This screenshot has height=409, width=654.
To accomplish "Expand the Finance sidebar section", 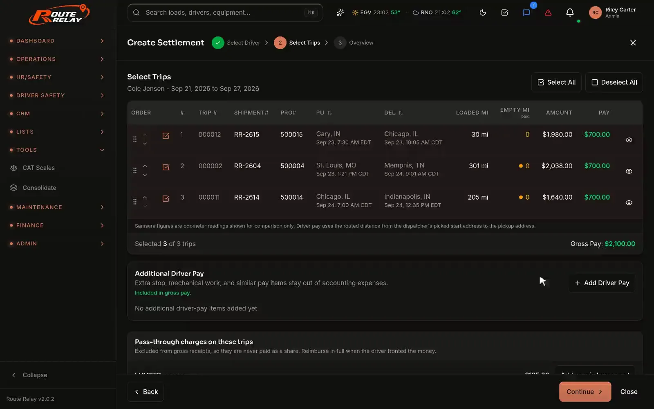I will click(x=57, y=225).
